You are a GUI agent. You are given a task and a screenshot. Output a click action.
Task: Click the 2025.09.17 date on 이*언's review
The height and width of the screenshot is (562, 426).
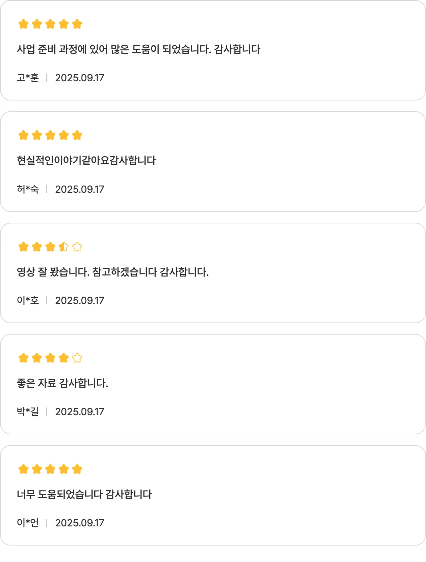click(79, 523)
